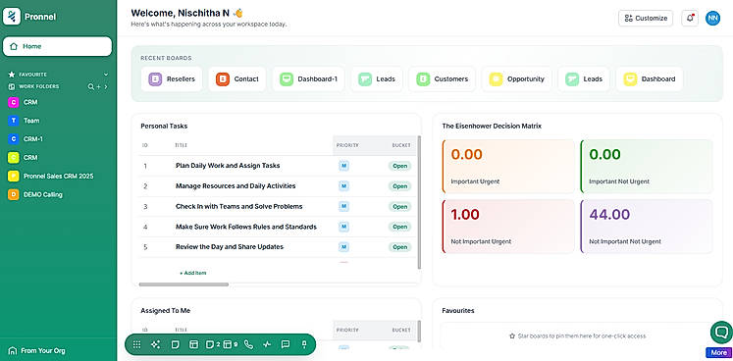Add a new work folder with plus icon
733x361 pixels.
pos(98,86)
